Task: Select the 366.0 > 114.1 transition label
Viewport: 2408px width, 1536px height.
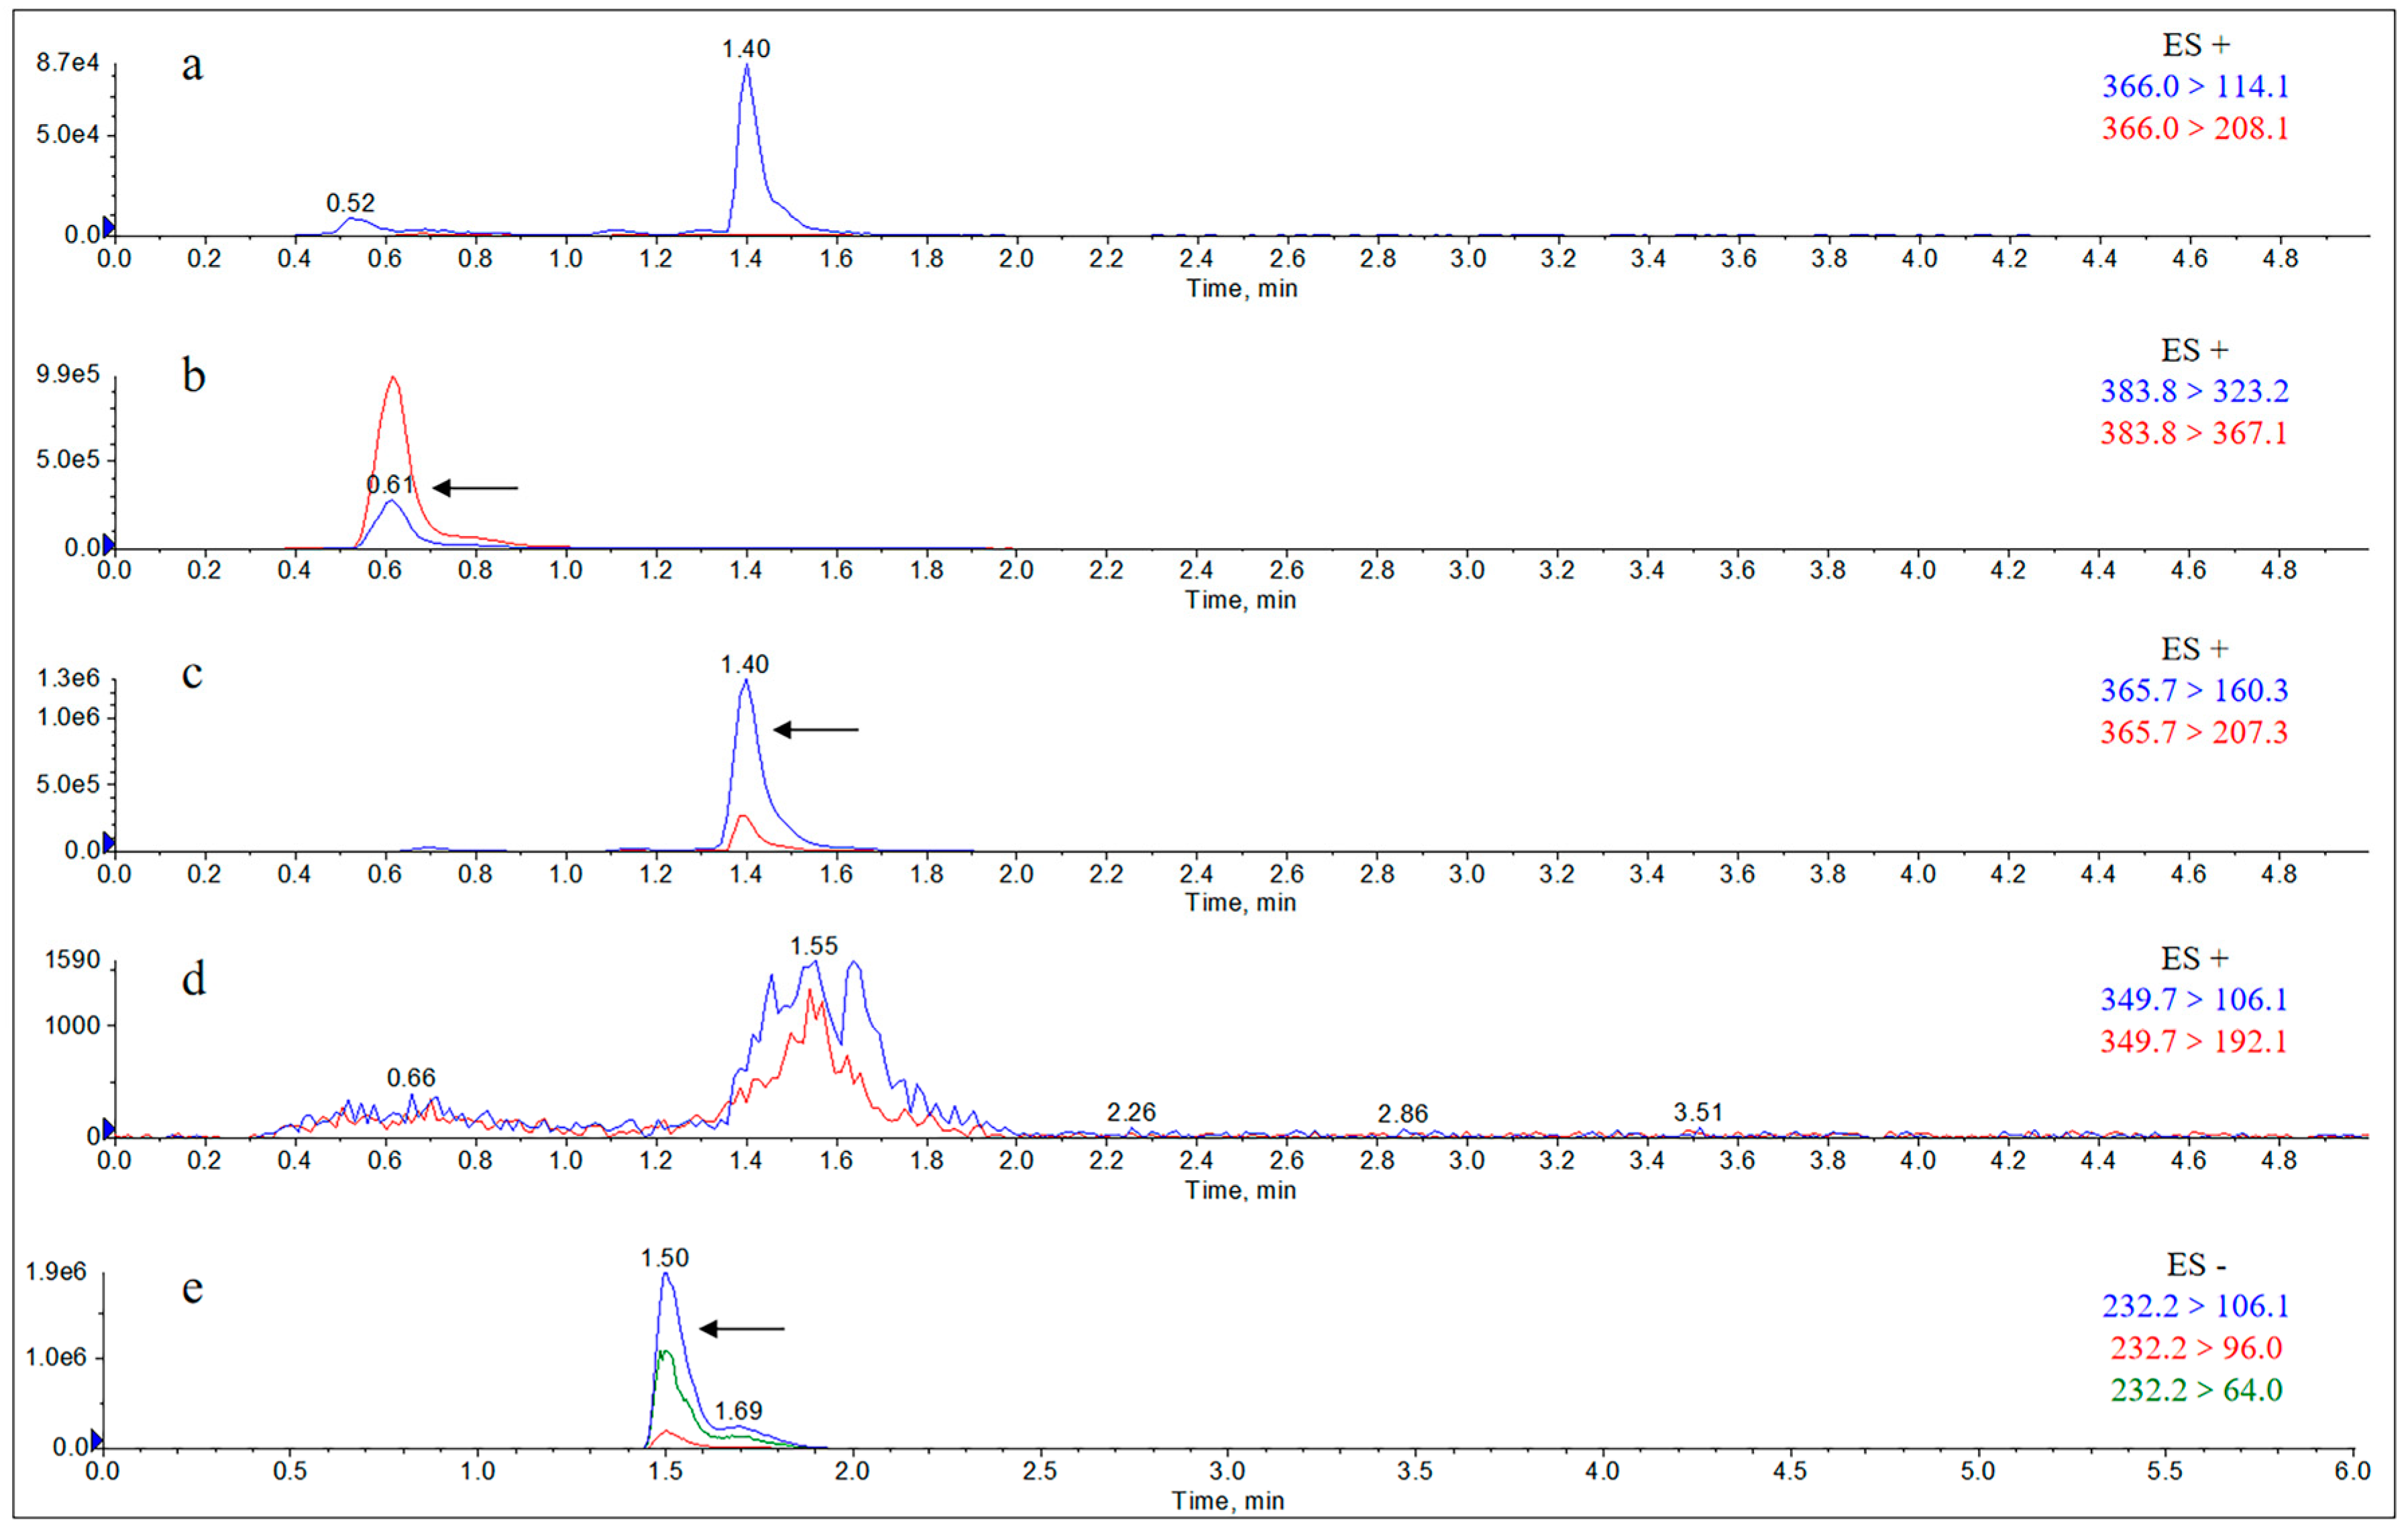Action: click(2195, 87)
